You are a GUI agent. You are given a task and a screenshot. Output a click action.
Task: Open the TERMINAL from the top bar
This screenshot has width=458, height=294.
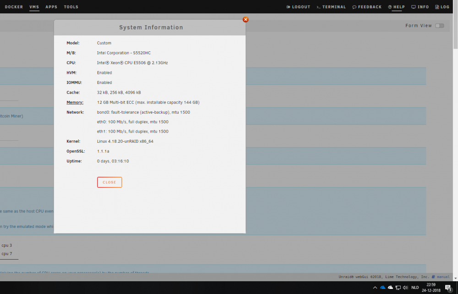pyautogui.click(x=331, y=7)
